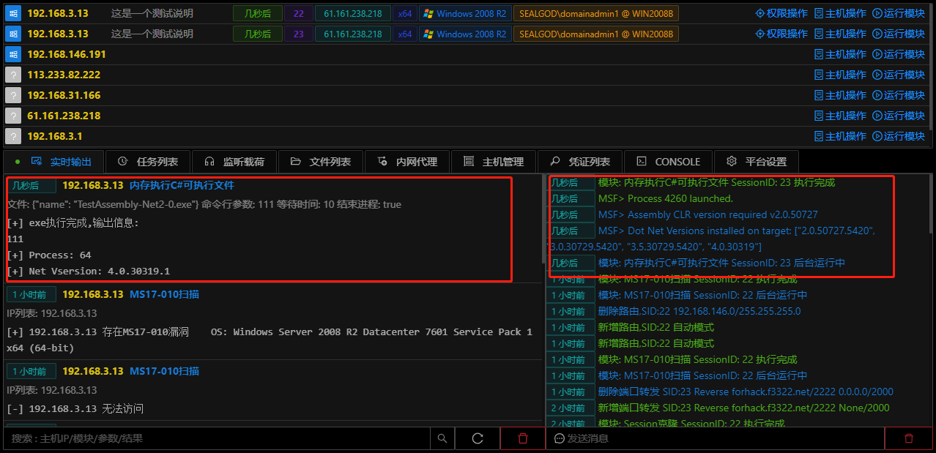Switch to CONSOLE tab
This screenshot has height=453, width=936.
tap(667, 162)
